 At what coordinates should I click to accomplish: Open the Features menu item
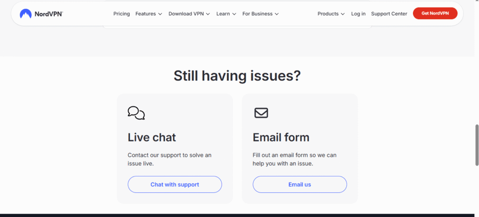146,14
